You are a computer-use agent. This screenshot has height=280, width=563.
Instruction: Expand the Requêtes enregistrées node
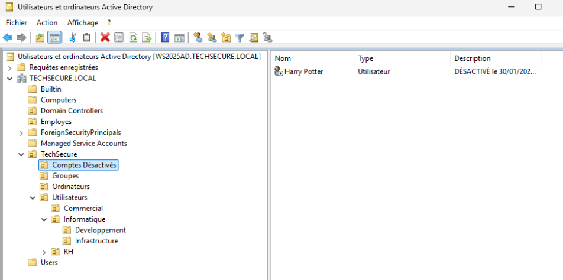9,68
